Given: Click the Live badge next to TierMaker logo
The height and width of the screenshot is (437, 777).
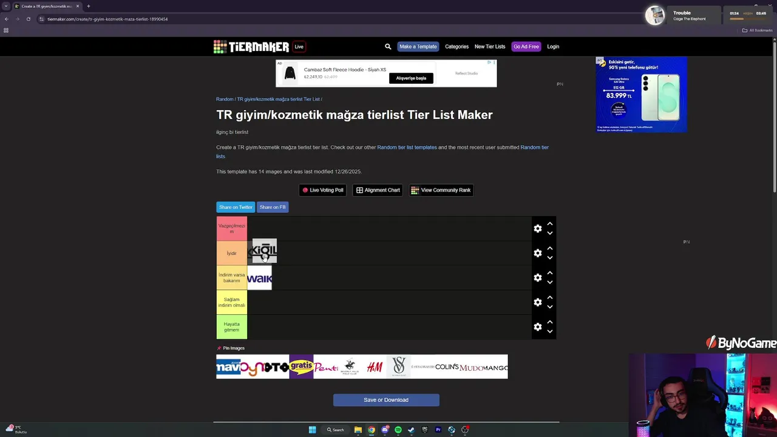Looking at the screenshot, I should 299,47.
